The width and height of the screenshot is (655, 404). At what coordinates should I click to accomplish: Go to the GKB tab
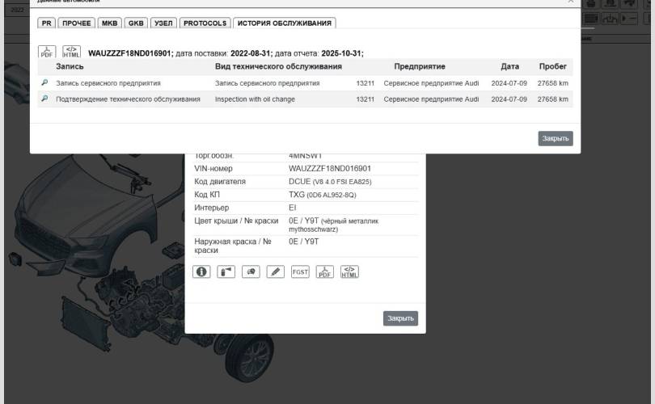[135, 23]
